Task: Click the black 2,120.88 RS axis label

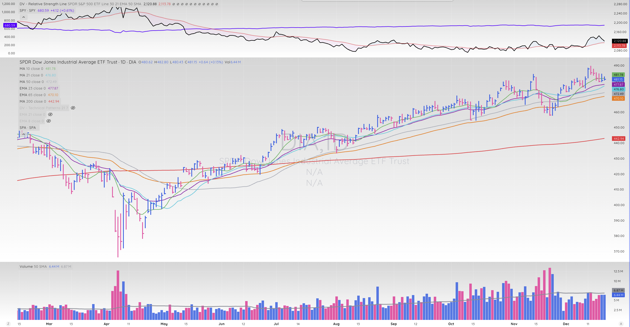Action: 620,41
